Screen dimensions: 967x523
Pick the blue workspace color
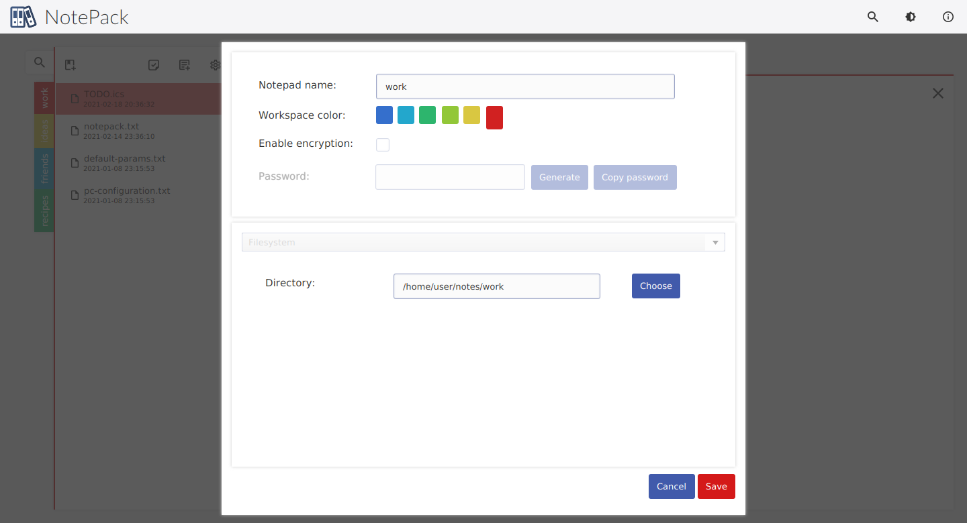pyautogui.click(x=384, y=115)
